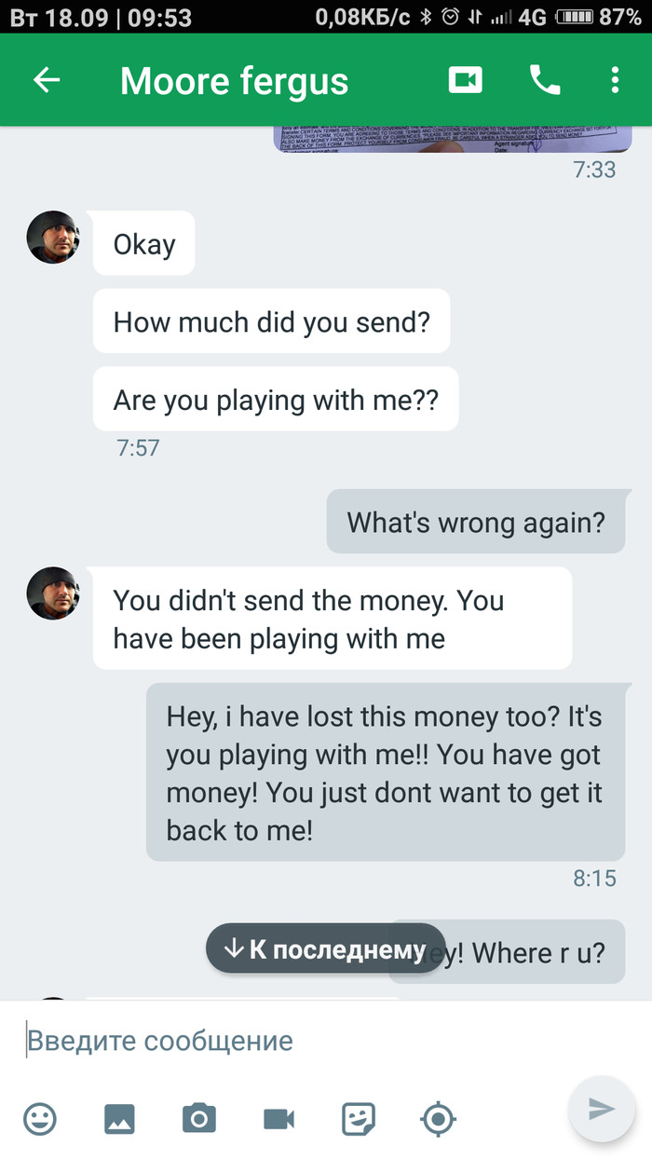Open the sticker panel
652x1159 pixels.
click(359, 1118)
